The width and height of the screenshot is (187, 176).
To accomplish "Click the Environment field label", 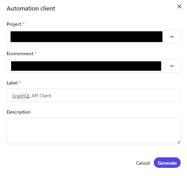I will (20, 54).
